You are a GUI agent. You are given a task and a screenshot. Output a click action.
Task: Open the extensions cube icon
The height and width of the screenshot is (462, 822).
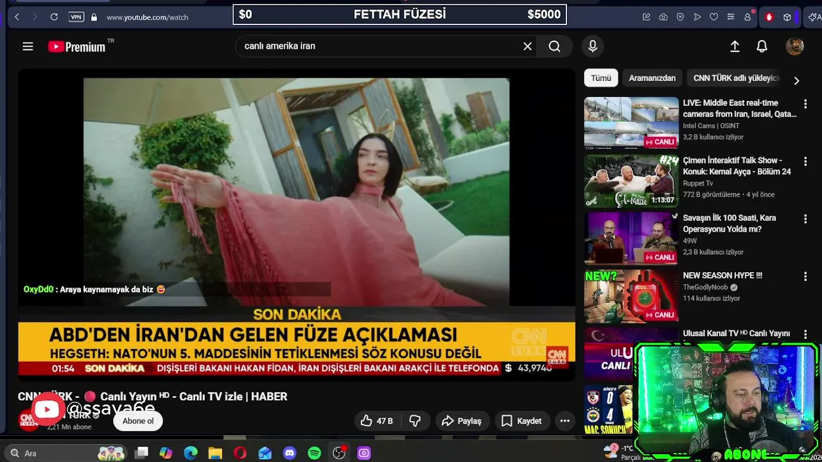pos(787,17)
